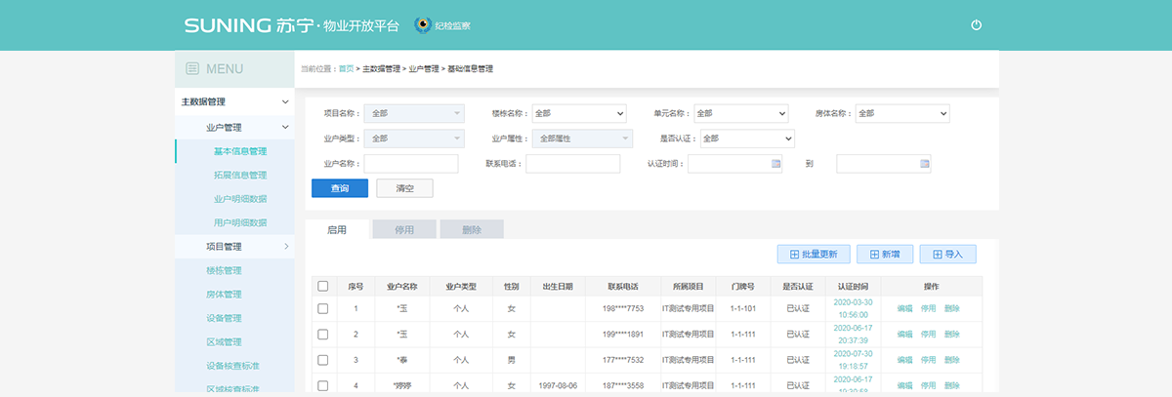The image size is (1172, 397).
Task: Open the 单元名称 dropdown
Action: point(740,113)
